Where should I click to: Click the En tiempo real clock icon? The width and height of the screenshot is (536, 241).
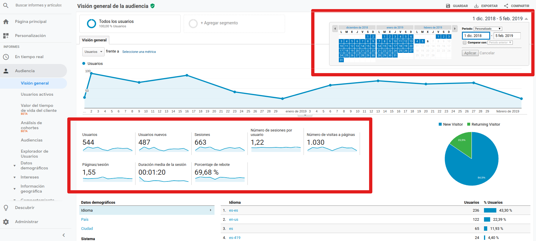pos(6,57)
